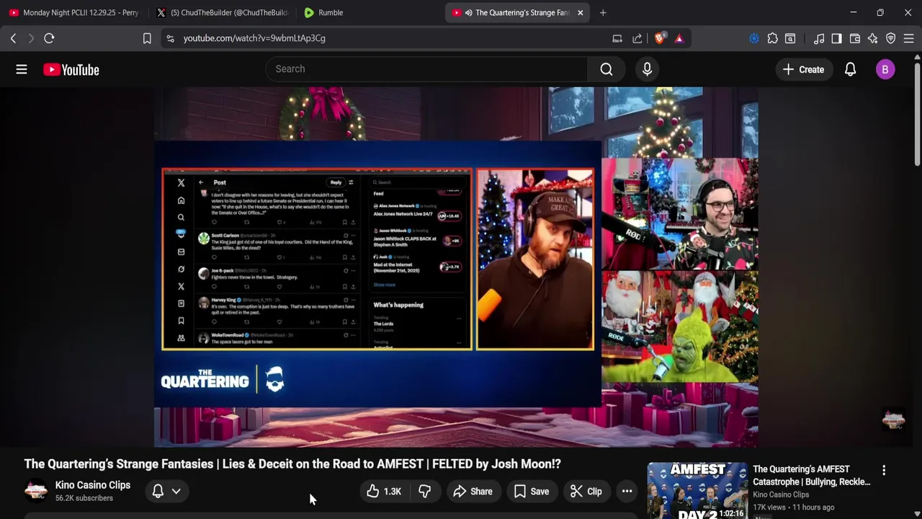Share this page from the address bar

coord(637,38)
